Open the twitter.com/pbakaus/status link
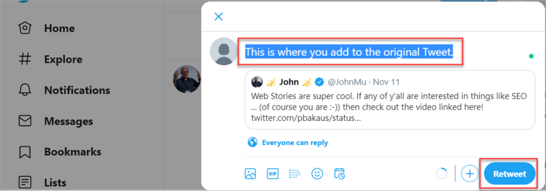The height and width of the screenshot is (191, 546). coord(304,117)
